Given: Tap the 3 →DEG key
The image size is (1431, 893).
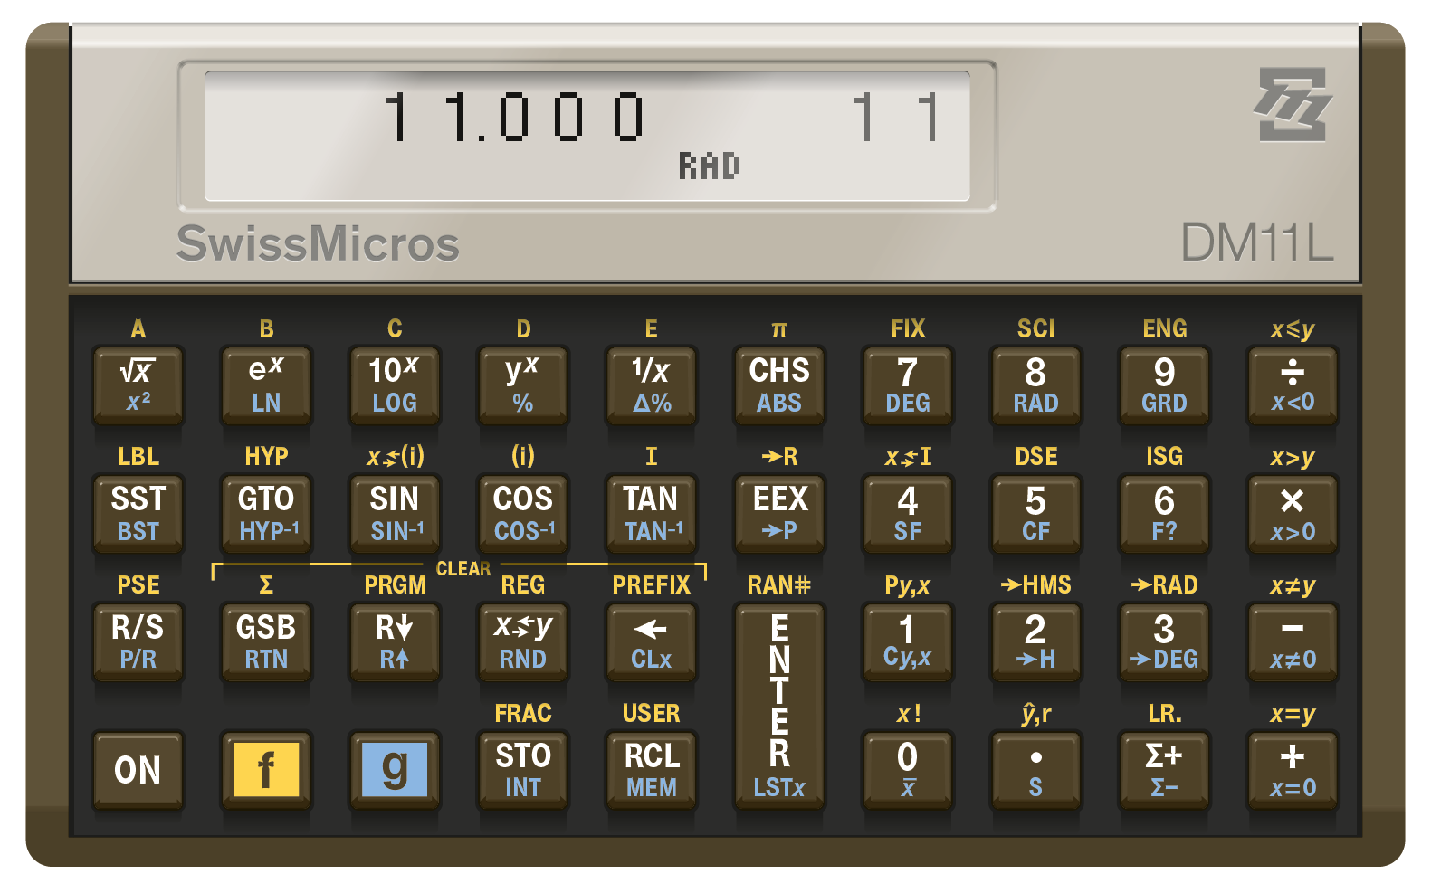Looking at the screenshot, I should pos(1165,642).
